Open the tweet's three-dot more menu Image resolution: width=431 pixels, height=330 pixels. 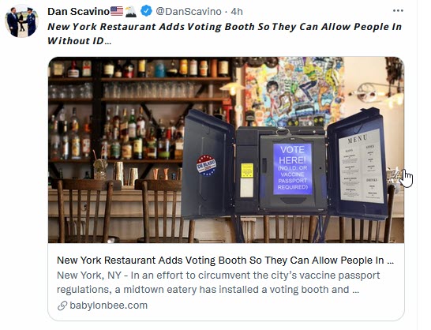tap(398, 11)
